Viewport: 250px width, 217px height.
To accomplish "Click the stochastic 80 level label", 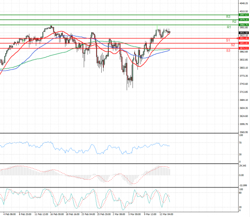I will (x=240, y=193).
